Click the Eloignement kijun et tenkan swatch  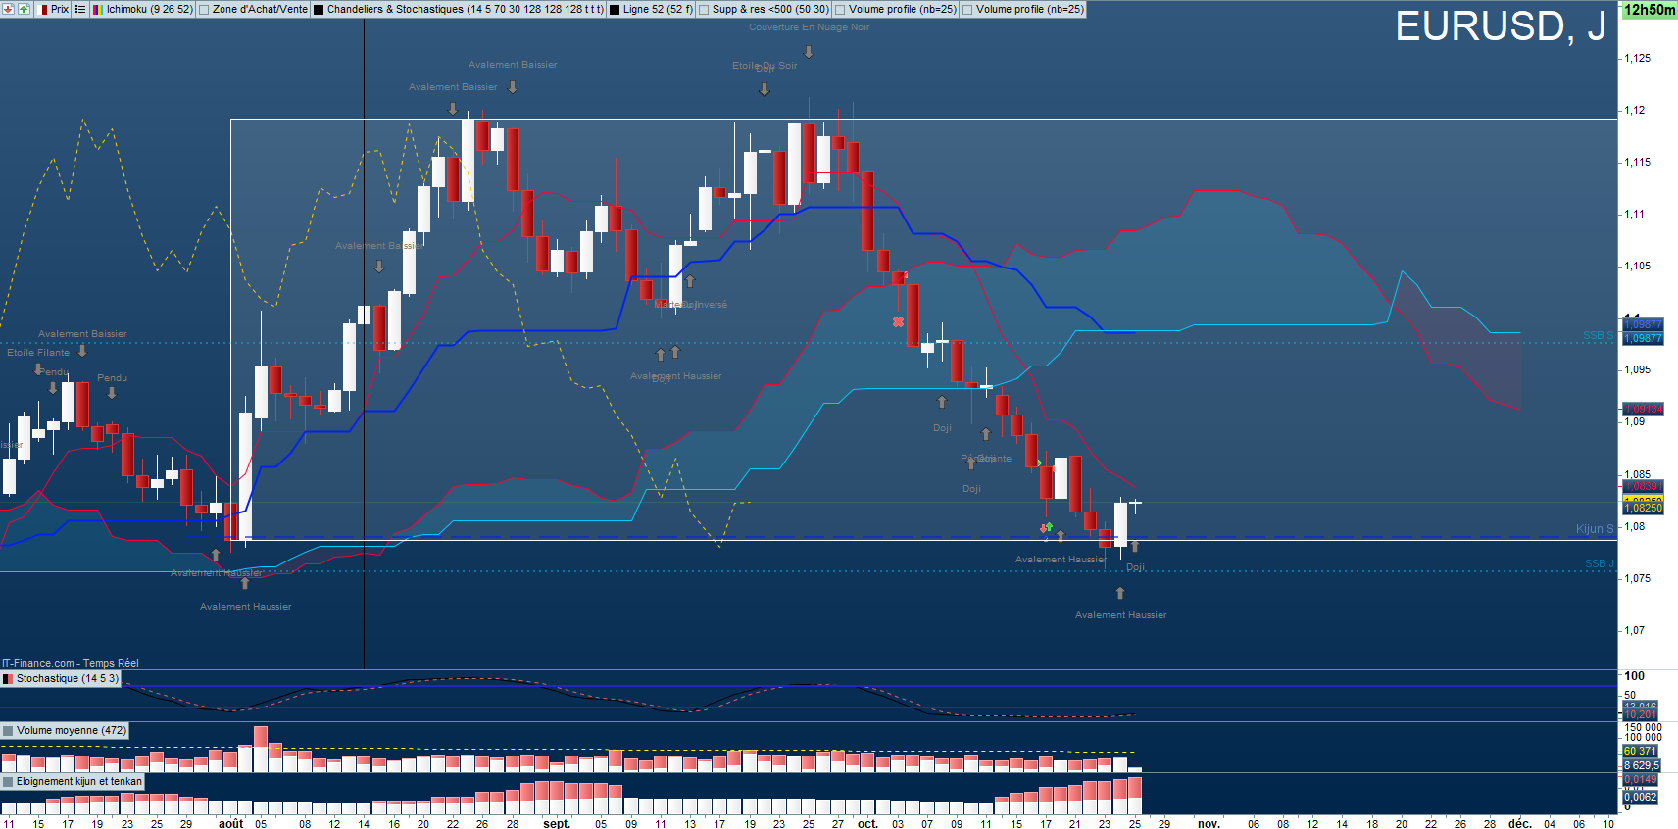(8, 781)
